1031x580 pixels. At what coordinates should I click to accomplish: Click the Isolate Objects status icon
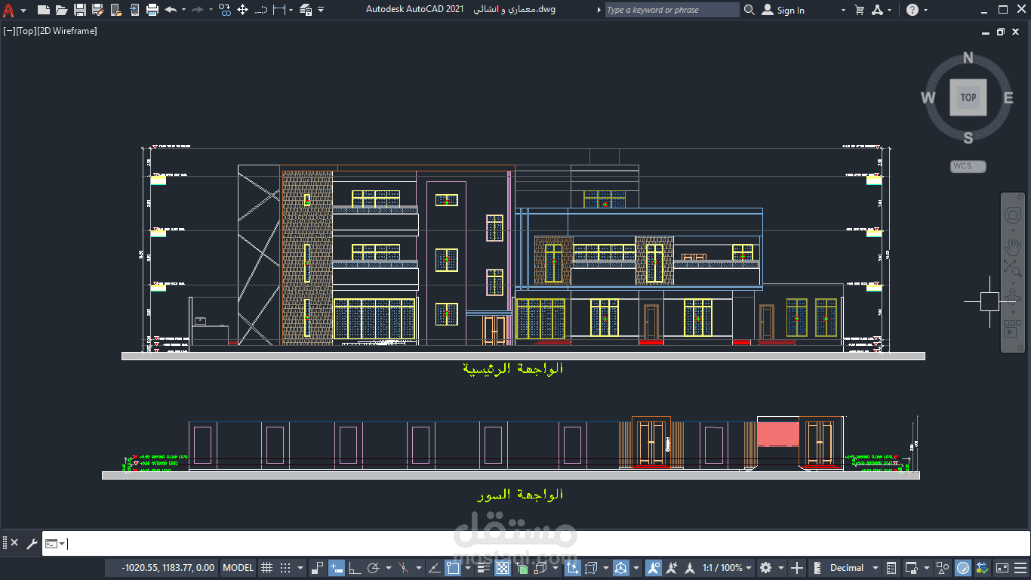pos(943,567)
